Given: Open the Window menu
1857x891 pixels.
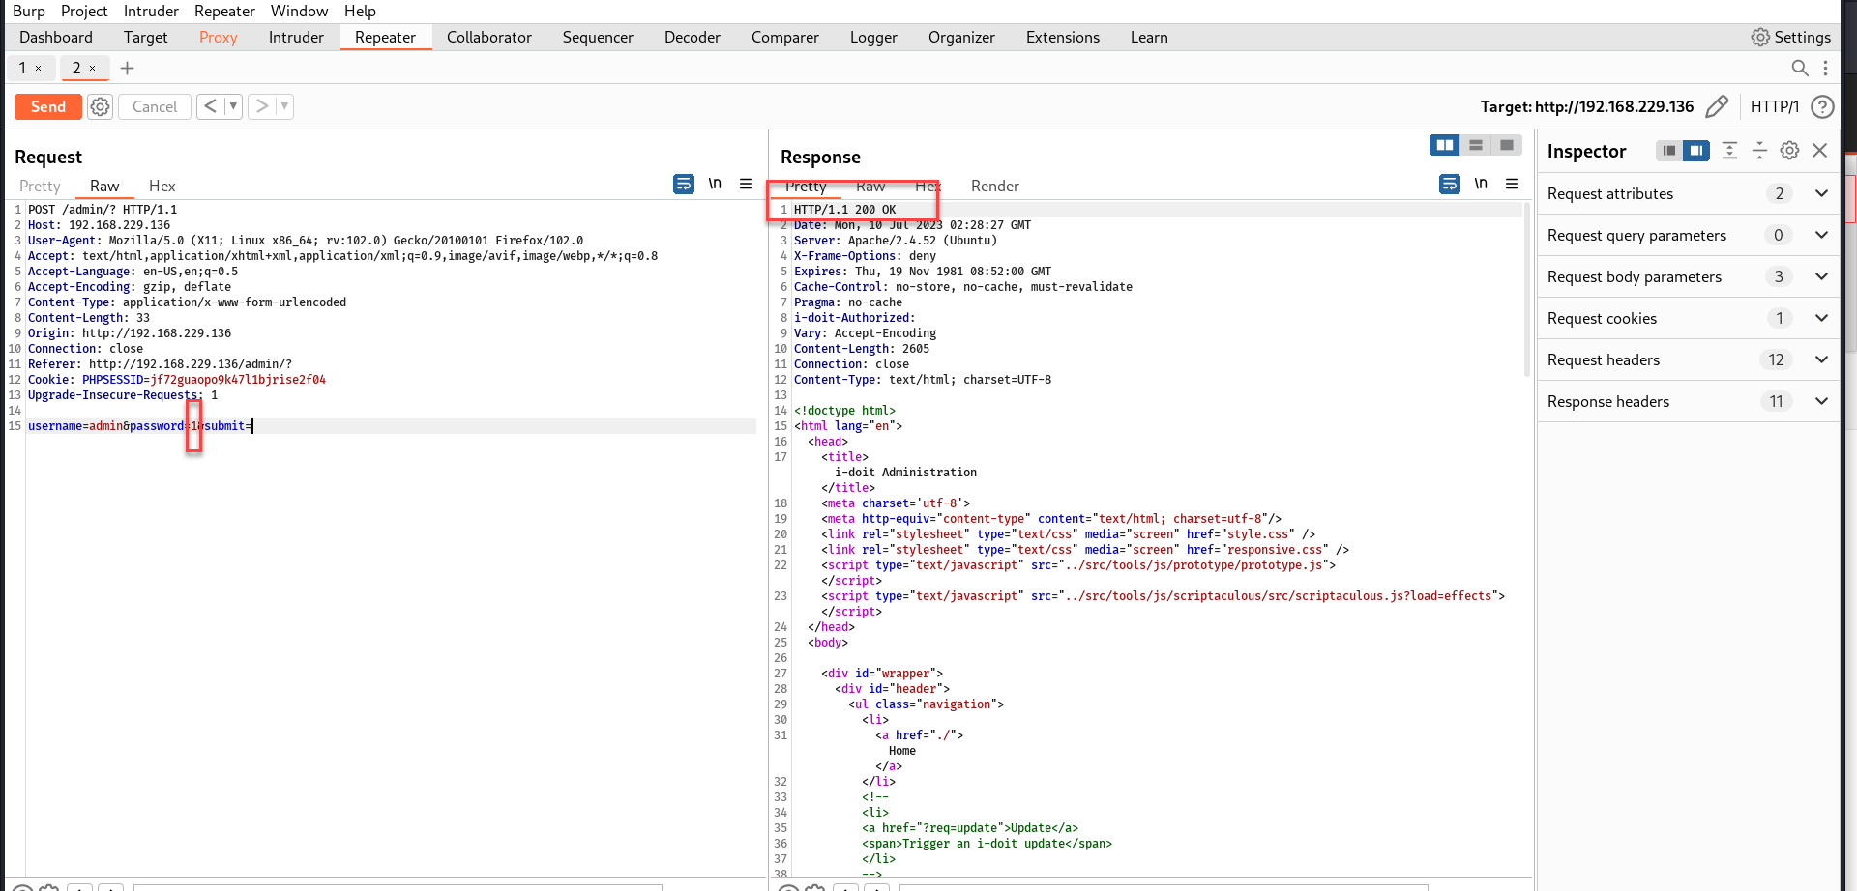Looking at the screenshot, I should coord(299,11).
